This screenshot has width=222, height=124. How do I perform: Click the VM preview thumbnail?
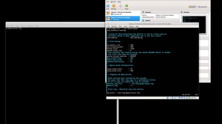[194, 25]
